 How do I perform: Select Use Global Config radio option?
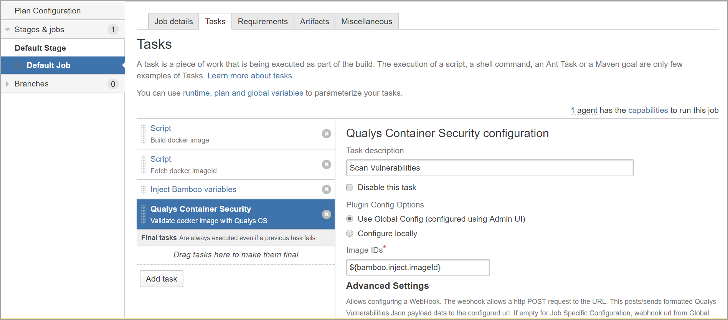pyautogui.click(x=350, y=219)
